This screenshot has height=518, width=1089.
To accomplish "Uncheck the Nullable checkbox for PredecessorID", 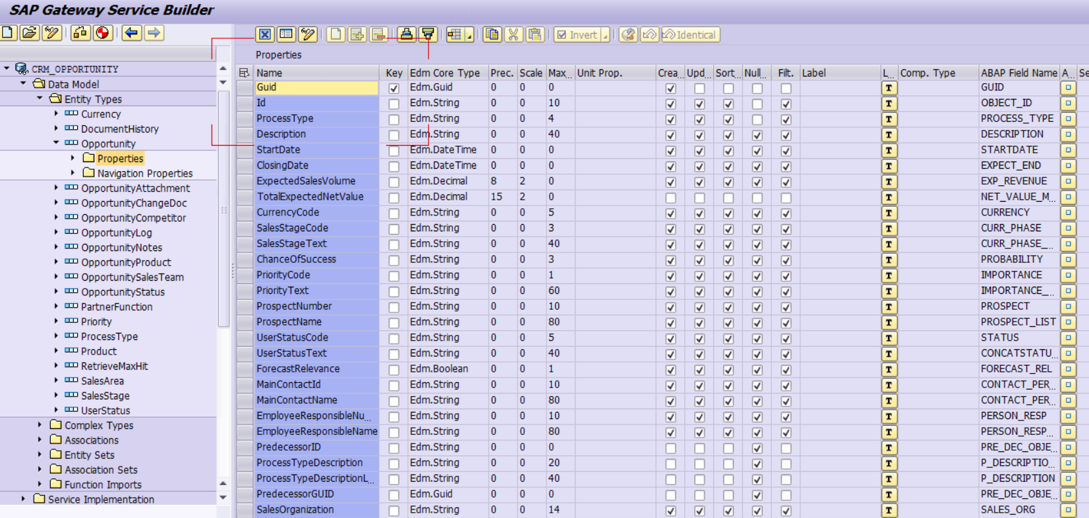I will point(757,448).
